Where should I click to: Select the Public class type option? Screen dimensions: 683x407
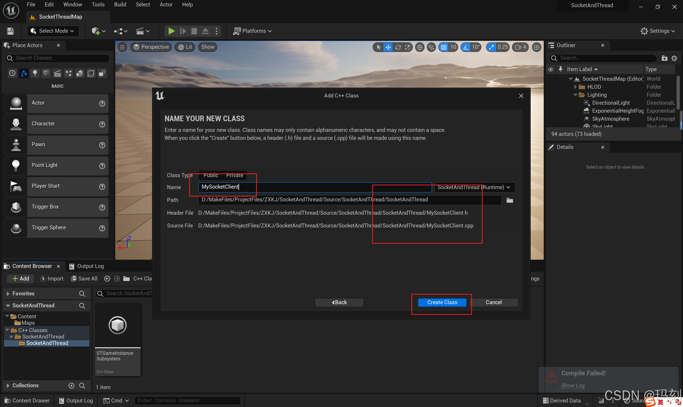pos(211,175)
